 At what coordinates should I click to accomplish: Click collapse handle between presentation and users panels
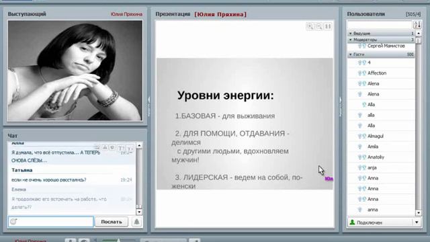(341, 107)
